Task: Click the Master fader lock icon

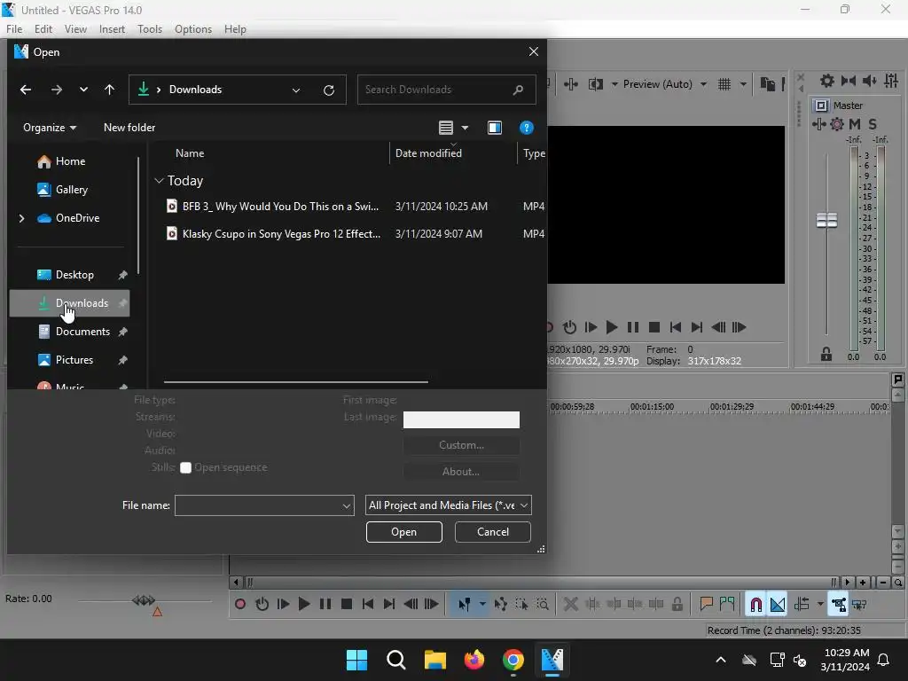Action: tap(826, 355)
